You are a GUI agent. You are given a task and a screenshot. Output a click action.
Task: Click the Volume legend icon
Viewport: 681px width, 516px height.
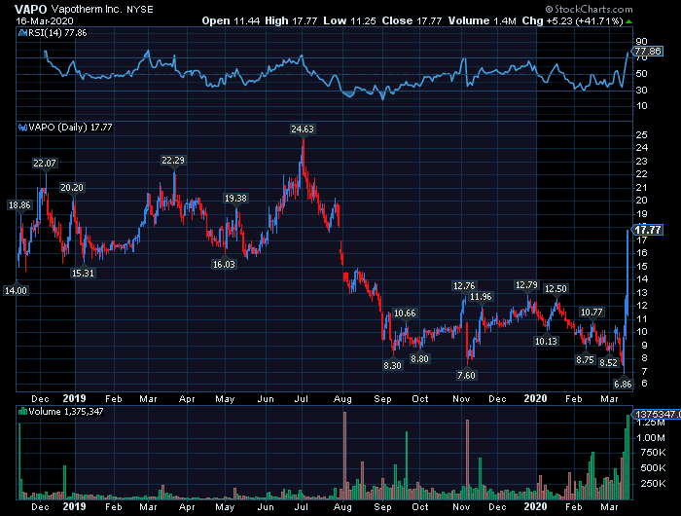tap(22, 412)
